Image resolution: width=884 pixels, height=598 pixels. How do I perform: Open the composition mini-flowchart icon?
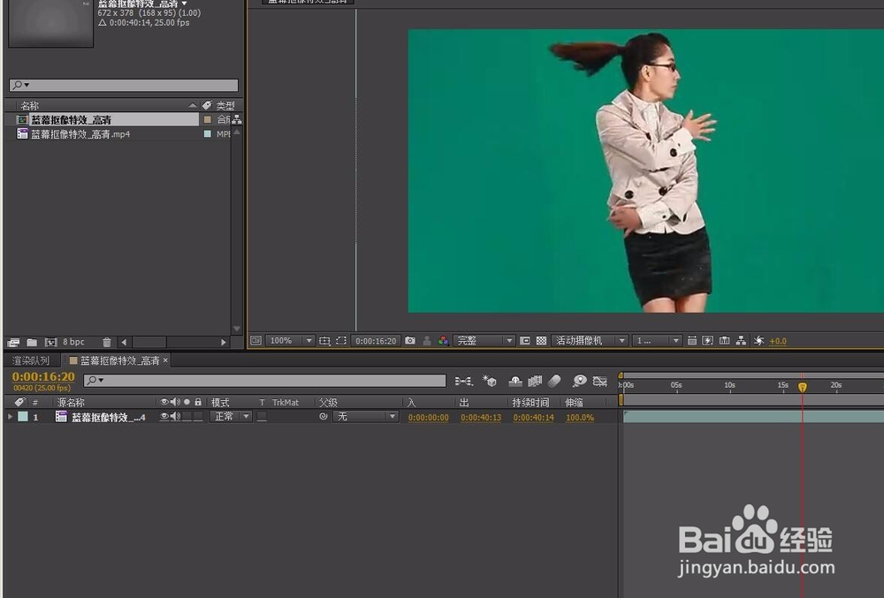(463, 382)
